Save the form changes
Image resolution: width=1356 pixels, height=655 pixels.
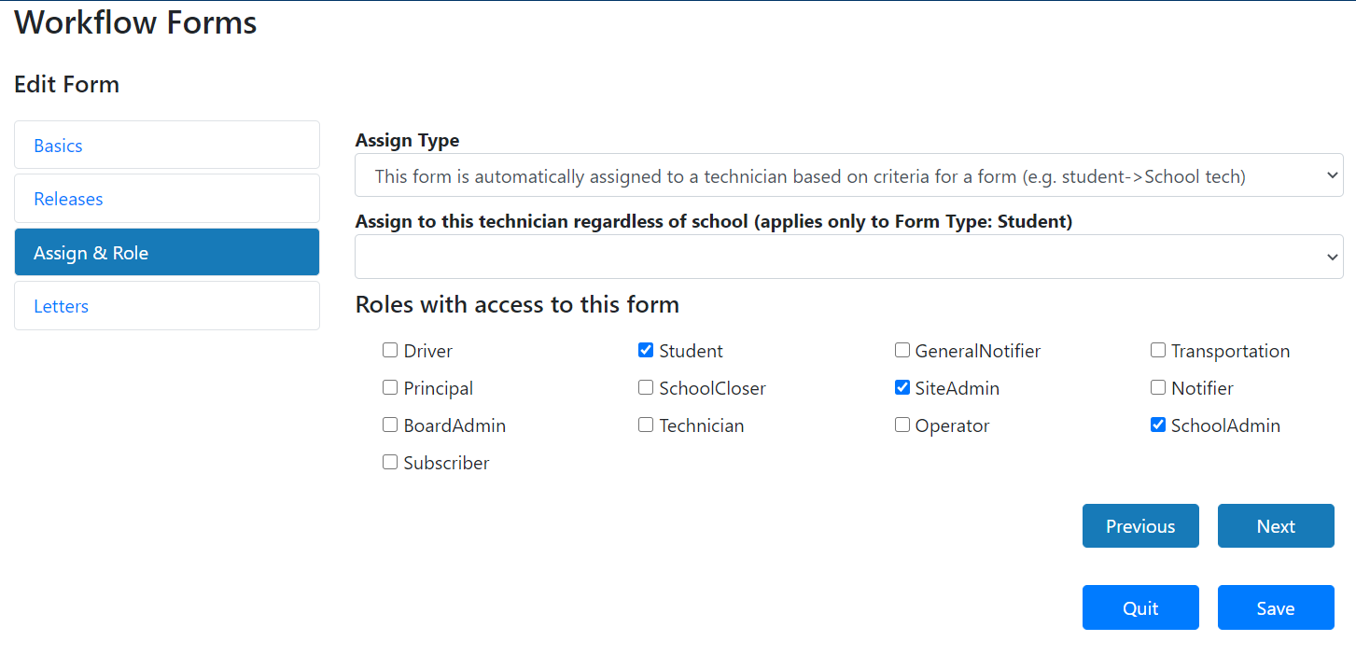tap(1276, 607)
